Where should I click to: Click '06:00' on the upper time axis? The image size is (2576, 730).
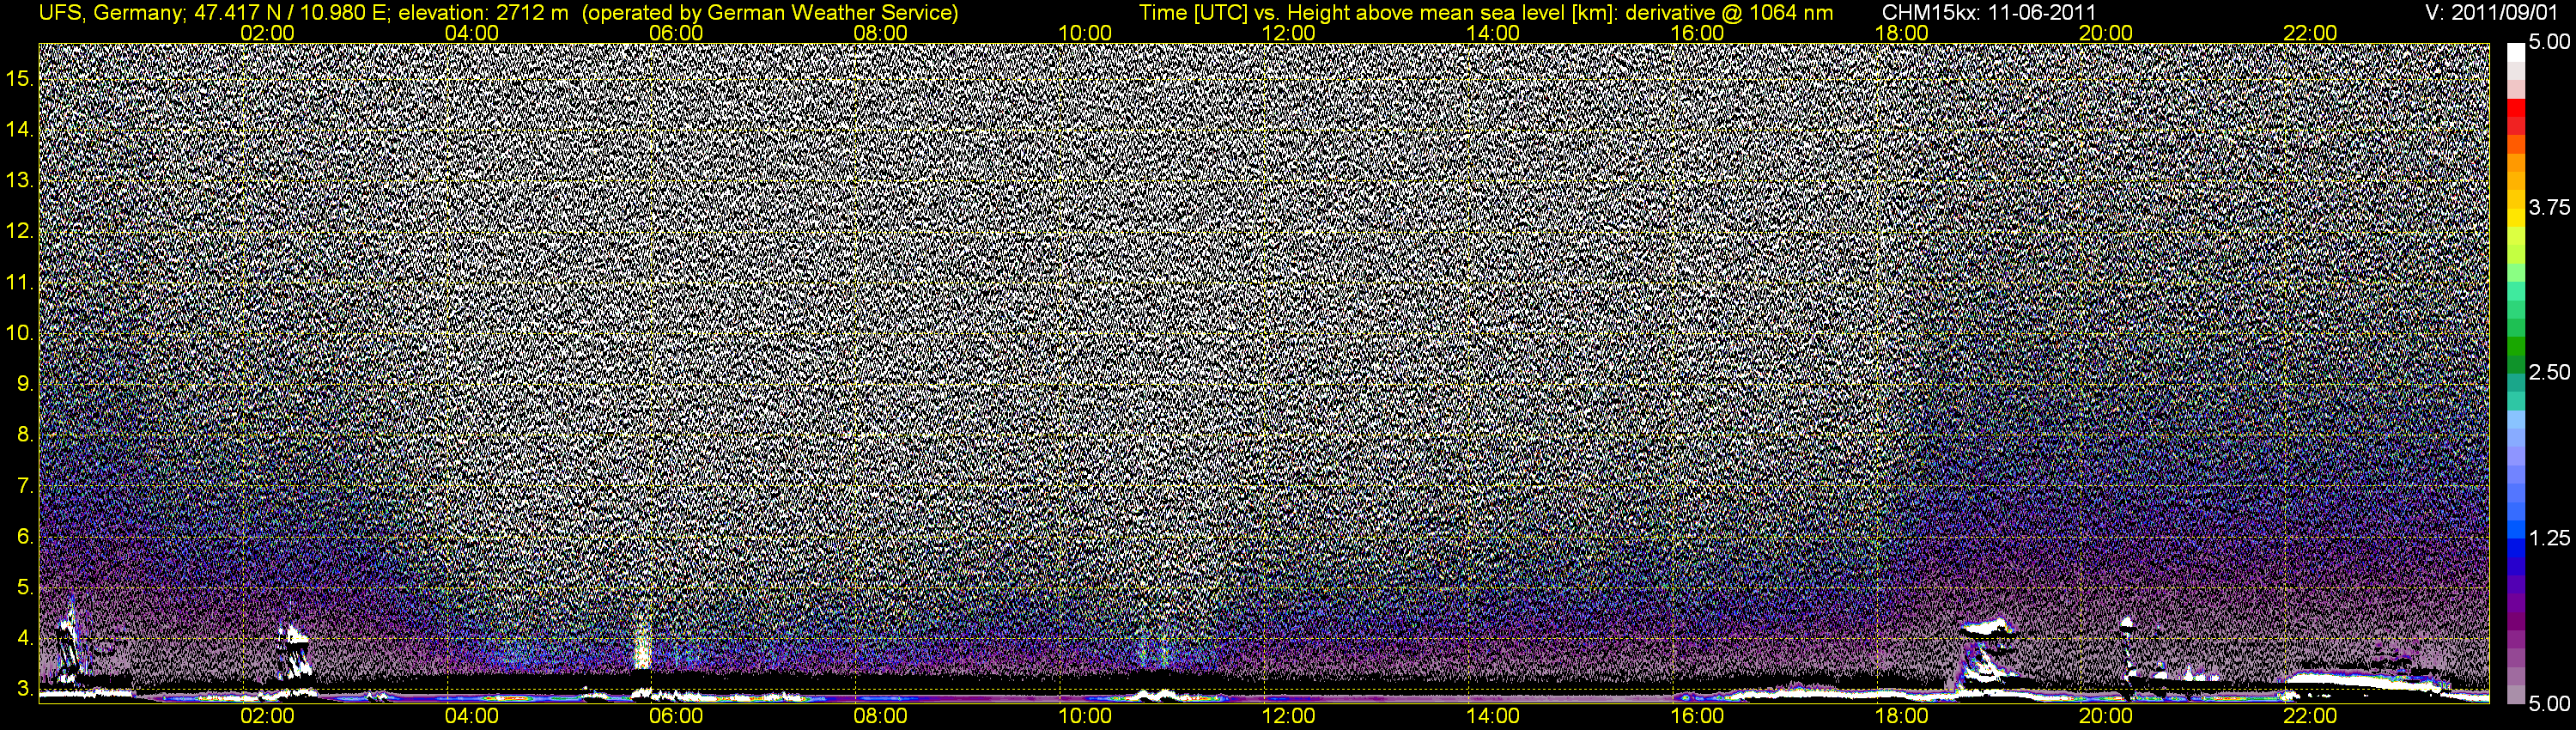(x=676, y=33)
